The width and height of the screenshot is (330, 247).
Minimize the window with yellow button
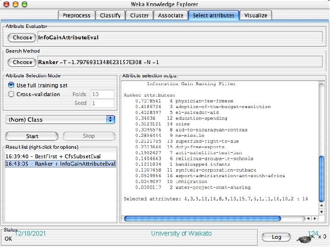coord(16,4)
